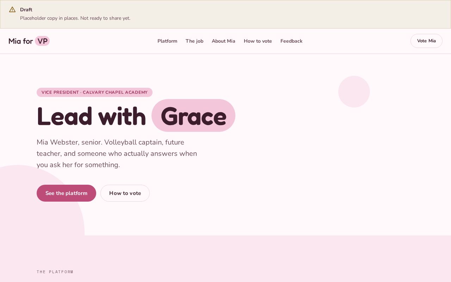Open the Mia for VP home logo
451x282 pixels.
click(29, 41)
